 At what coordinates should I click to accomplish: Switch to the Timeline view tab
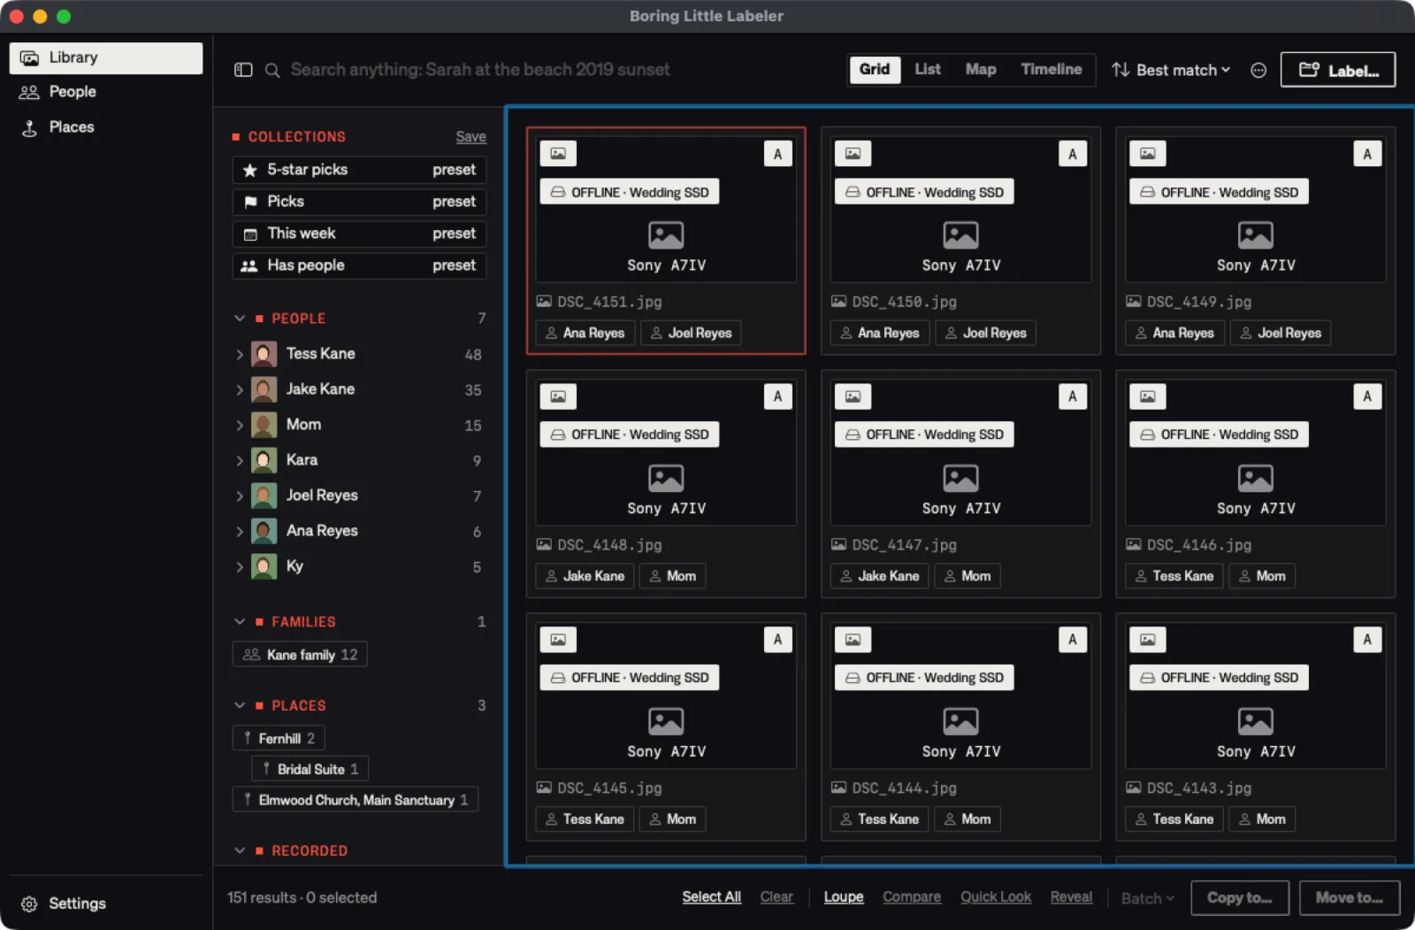[1051, 69]
